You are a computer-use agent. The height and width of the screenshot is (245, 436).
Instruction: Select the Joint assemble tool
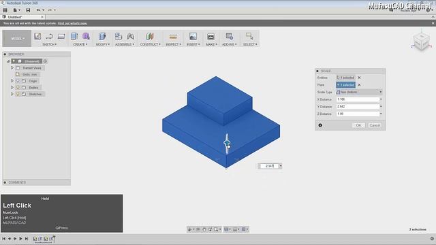130,36
